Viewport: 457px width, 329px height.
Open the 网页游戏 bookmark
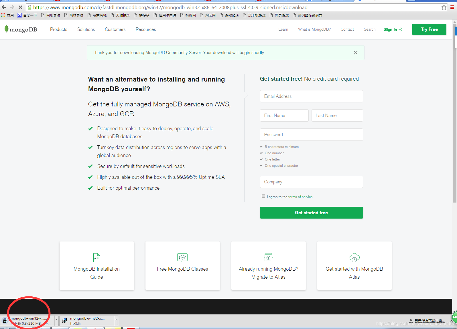[x=279, y=15]
